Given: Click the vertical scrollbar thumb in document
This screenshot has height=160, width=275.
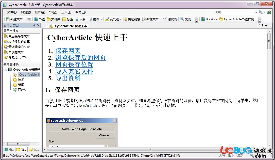Looking at the screenshot, I should click(x=269, y=41).
